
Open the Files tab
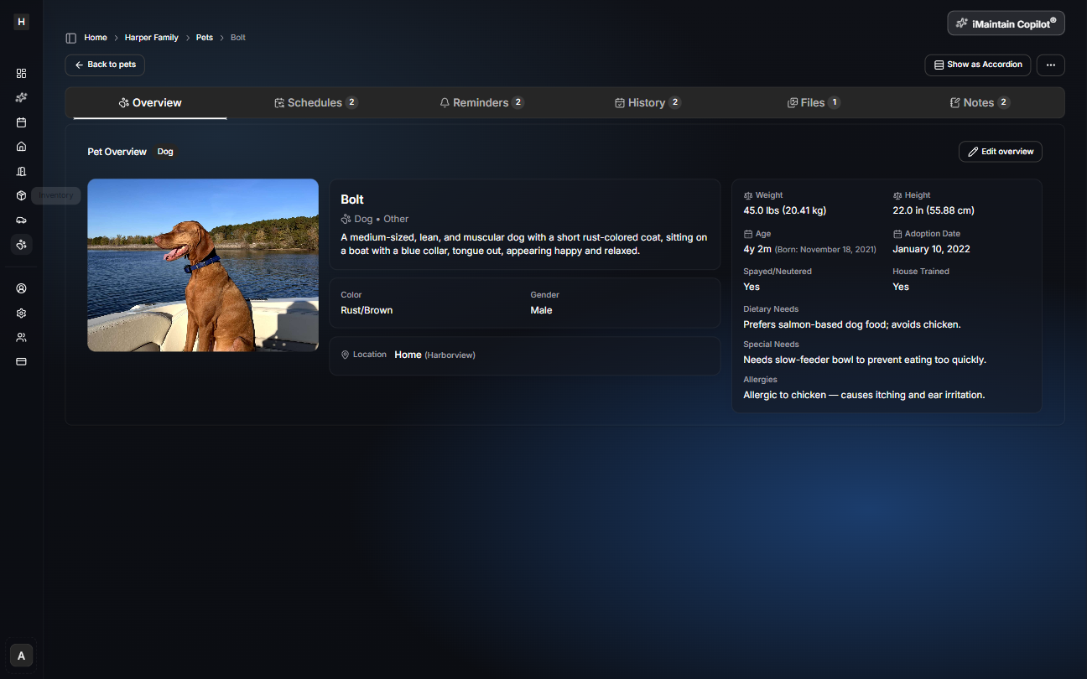[813, 103]
